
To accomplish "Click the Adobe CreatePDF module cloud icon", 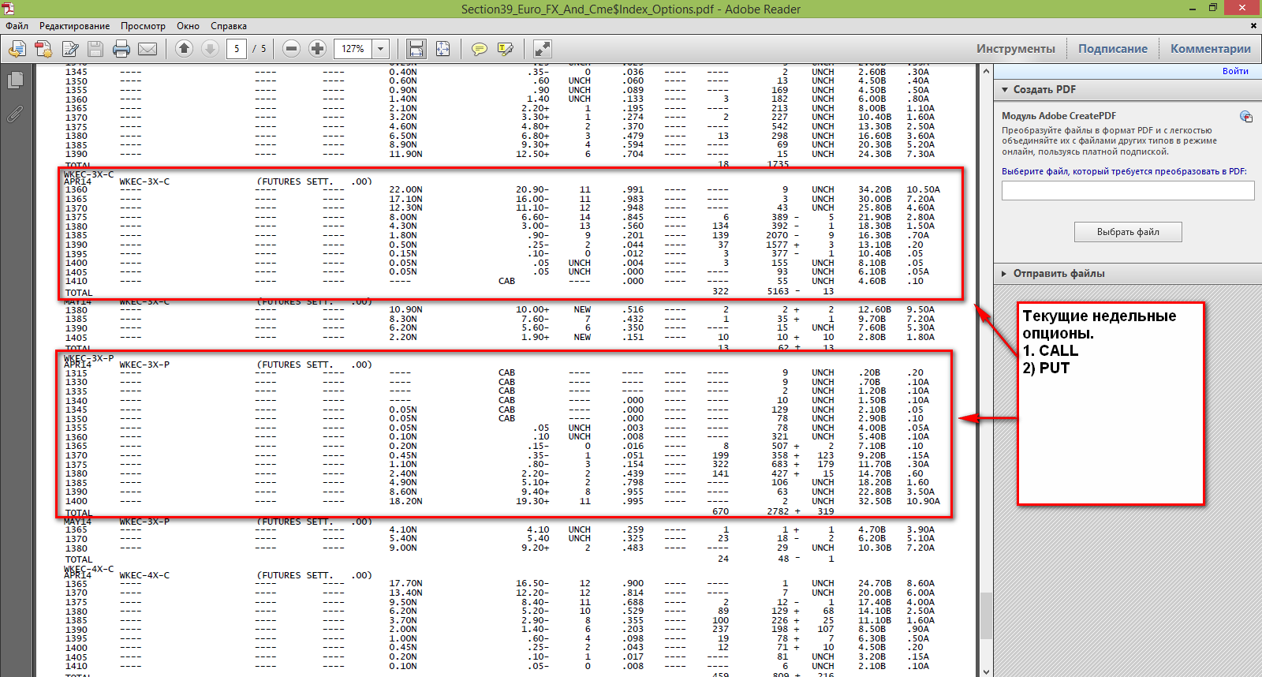I will pos(1246,117).
